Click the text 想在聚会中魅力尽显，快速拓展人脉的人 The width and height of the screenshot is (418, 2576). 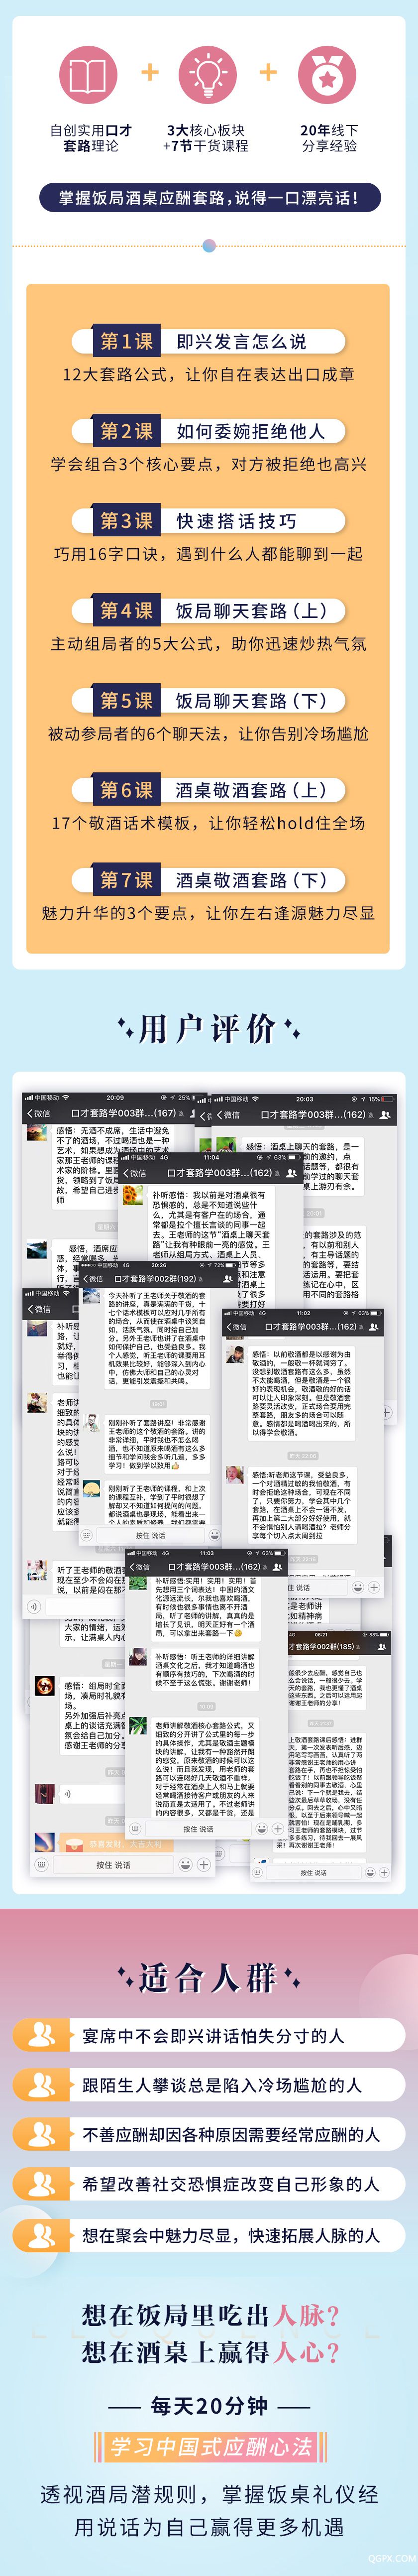pos(231,2235)
